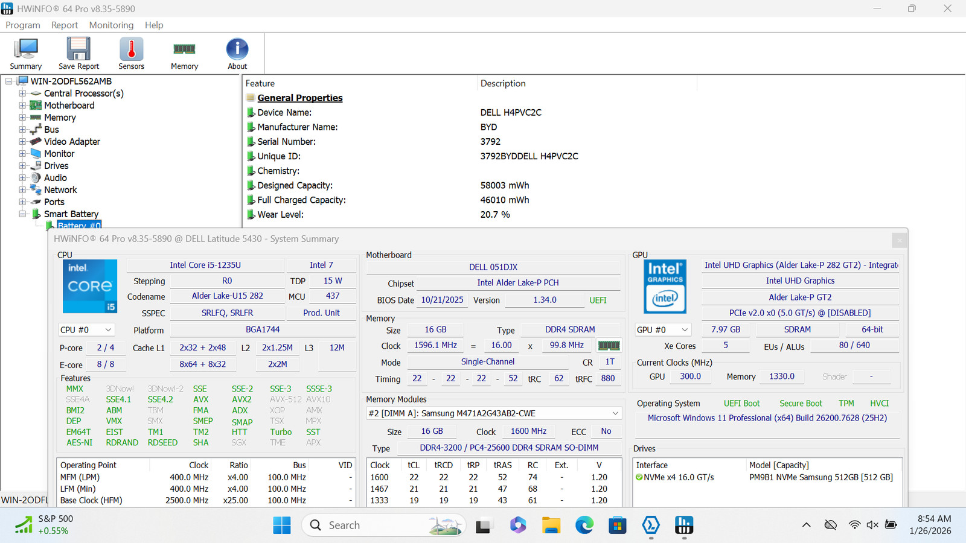Expand the Motherboard tree node

(x=22, y=106)
